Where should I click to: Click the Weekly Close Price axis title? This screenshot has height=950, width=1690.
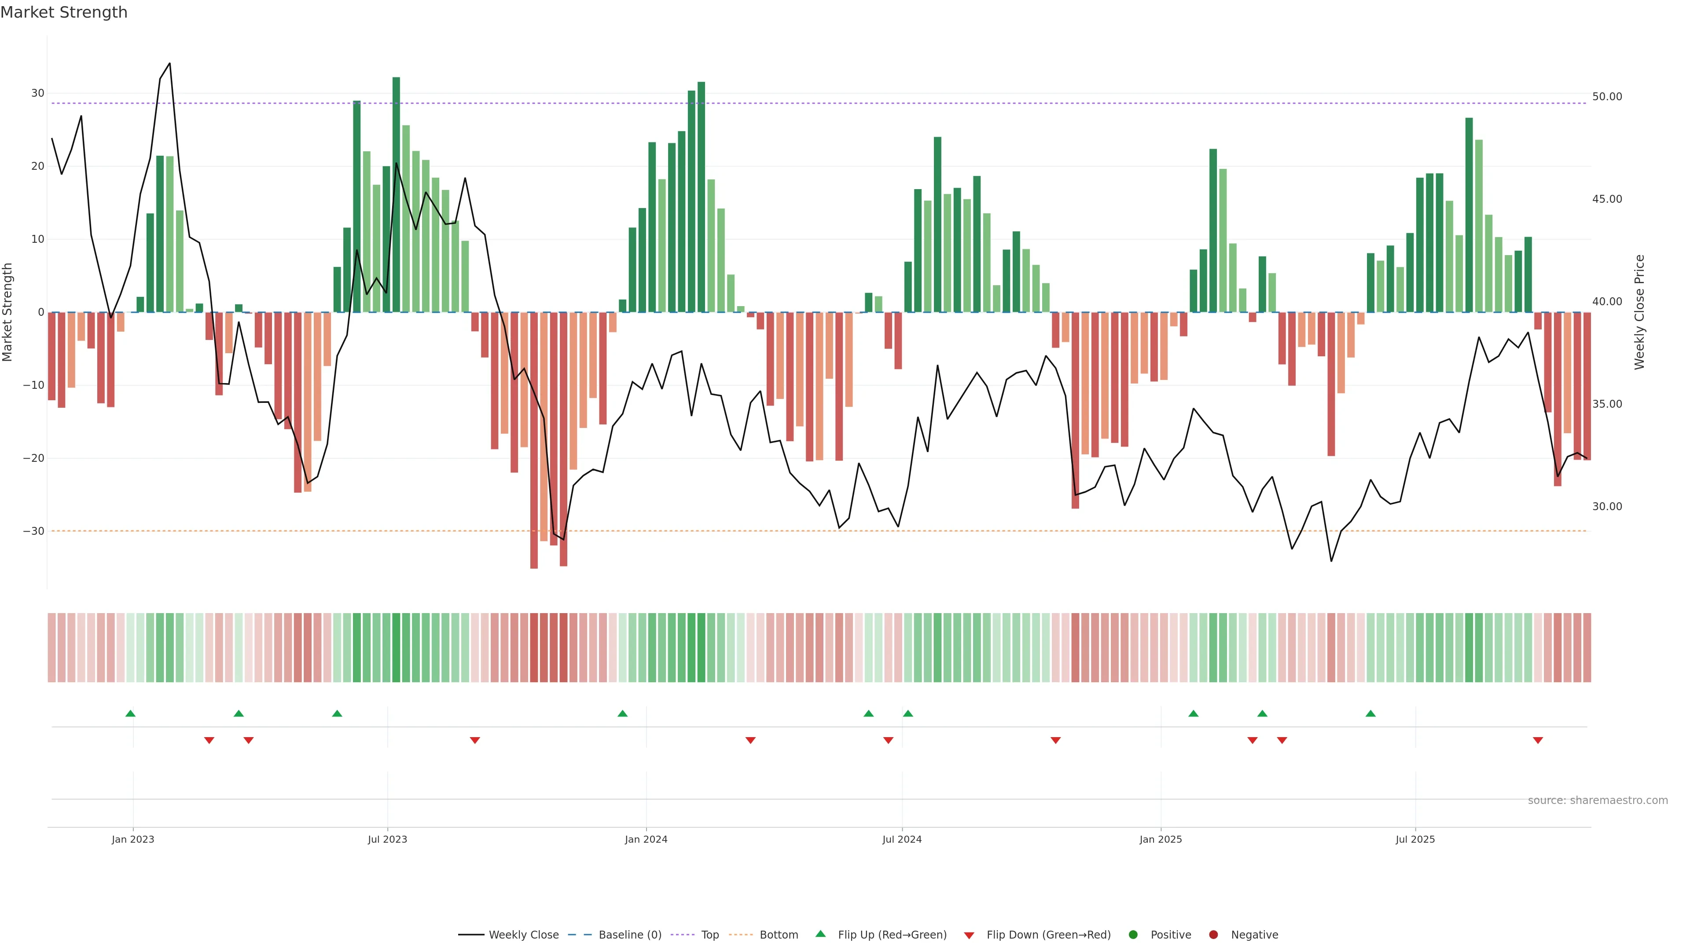click(1639, 312)
